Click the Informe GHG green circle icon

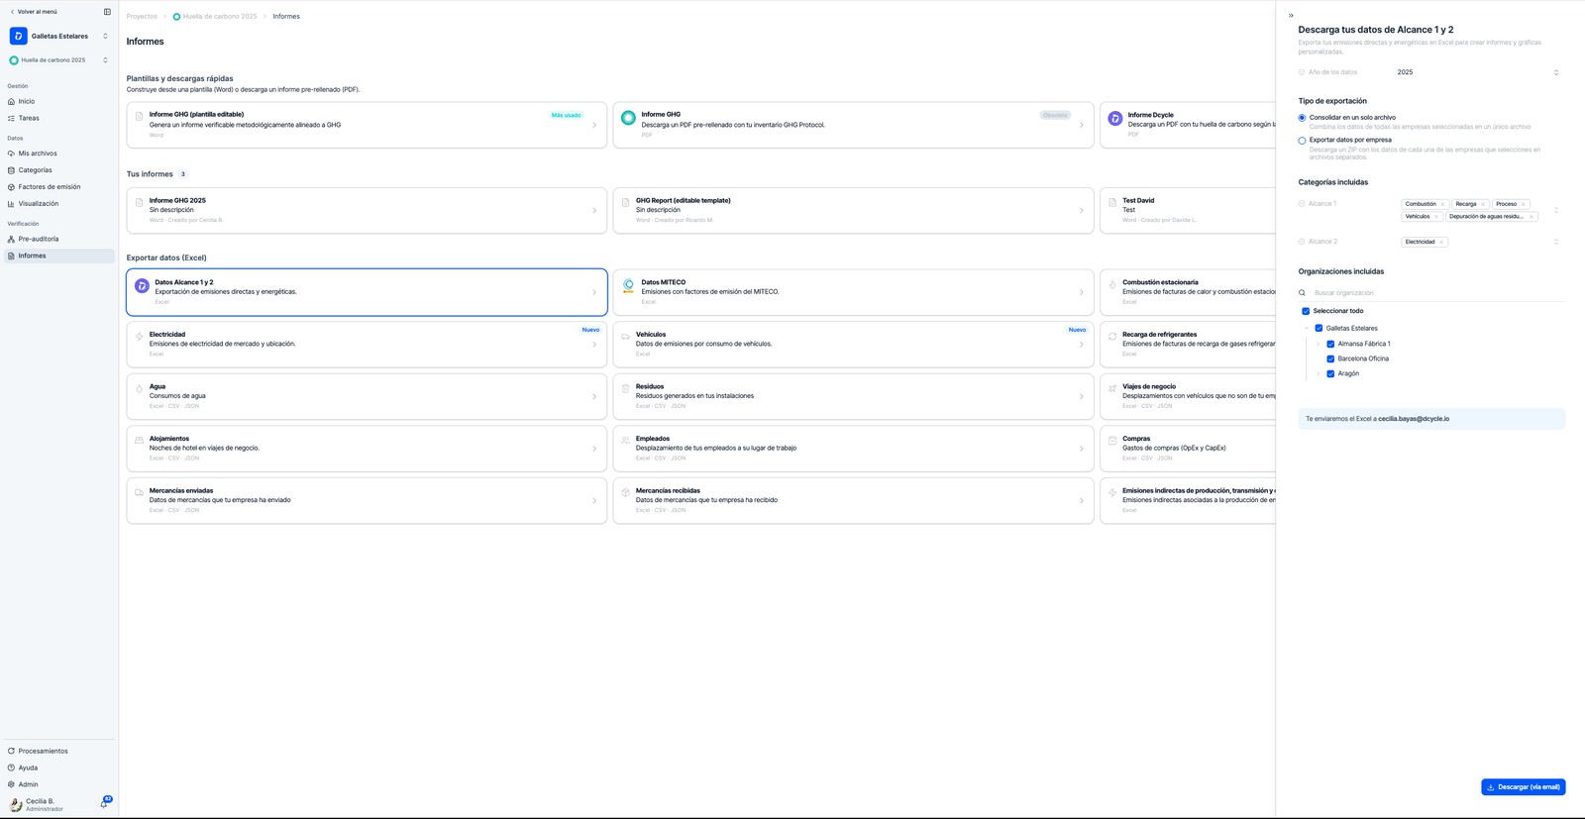point(628,118)
